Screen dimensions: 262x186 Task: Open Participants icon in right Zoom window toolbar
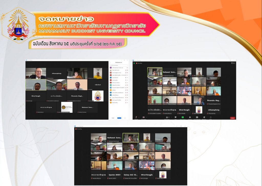tap(167, 117)
